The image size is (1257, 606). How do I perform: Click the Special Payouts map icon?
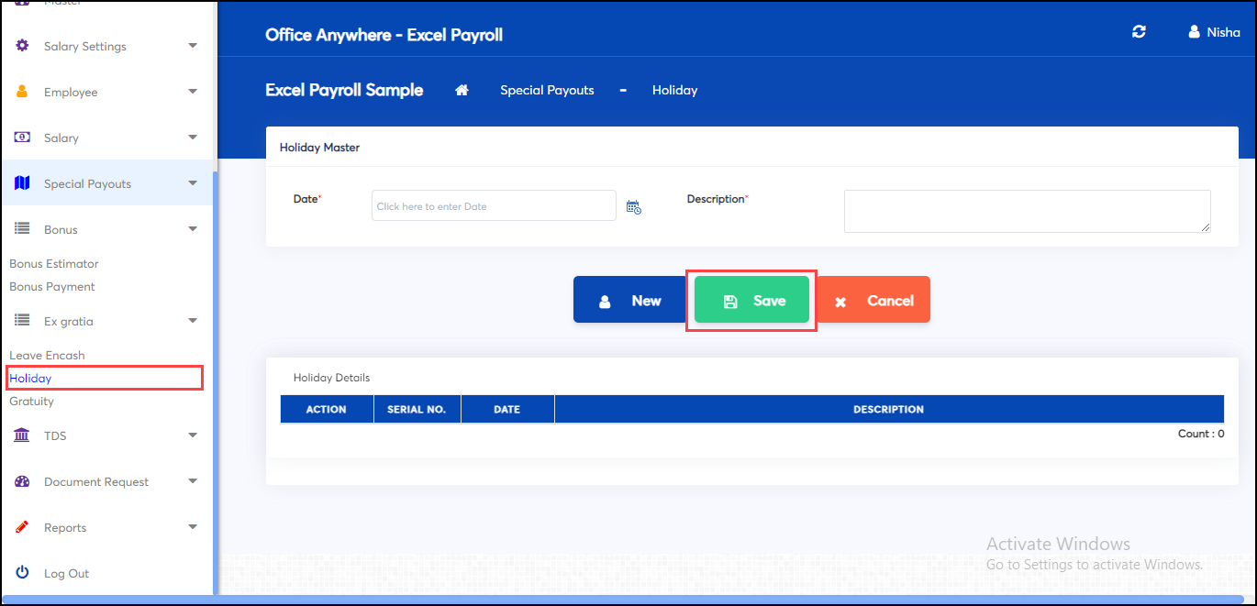click(23, 183)
